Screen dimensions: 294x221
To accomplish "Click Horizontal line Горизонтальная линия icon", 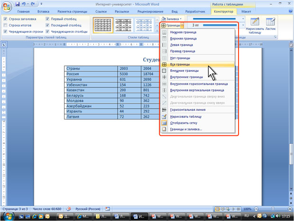I will (164, 110).
